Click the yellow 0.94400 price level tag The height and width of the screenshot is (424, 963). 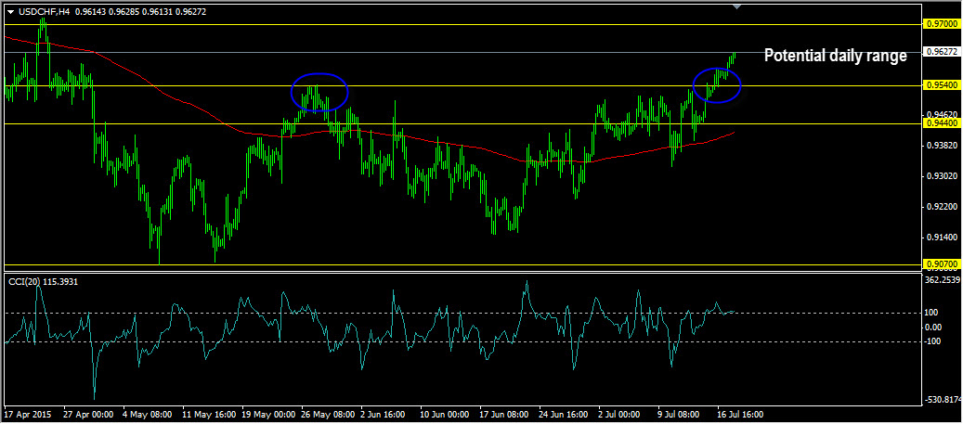pyautogui.click(x=942, y=122)
